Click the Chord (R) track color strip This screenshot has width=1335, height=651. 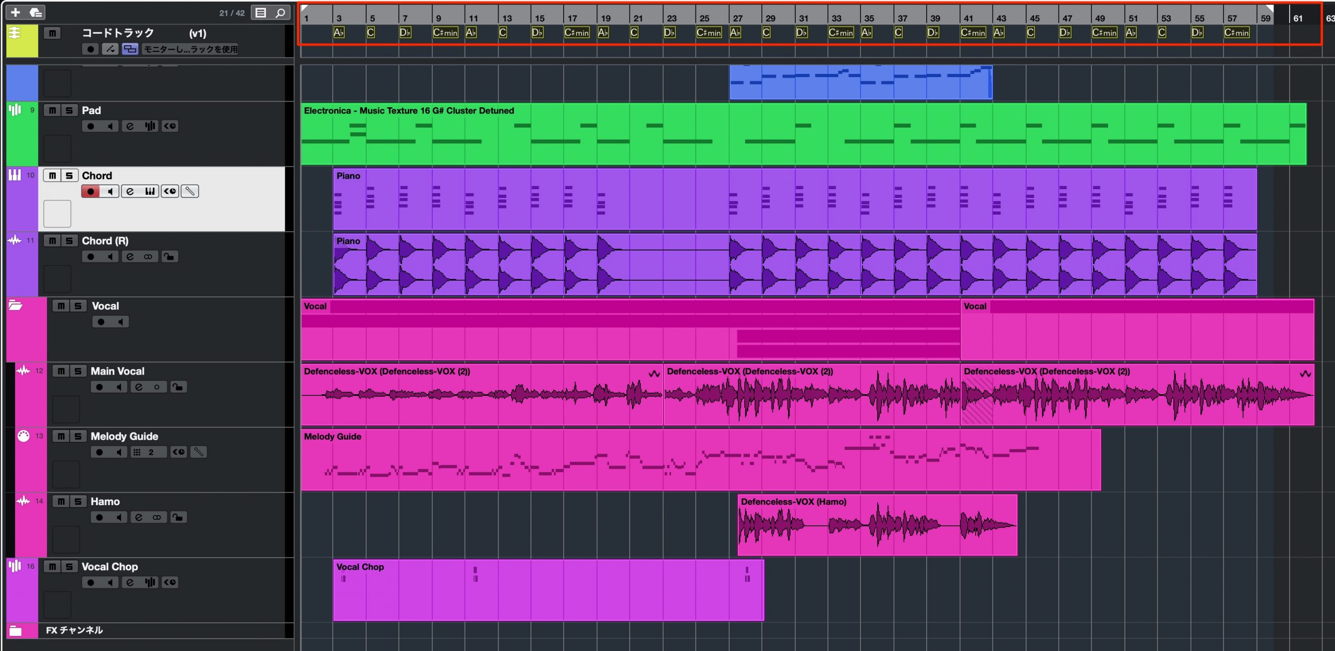22,265
